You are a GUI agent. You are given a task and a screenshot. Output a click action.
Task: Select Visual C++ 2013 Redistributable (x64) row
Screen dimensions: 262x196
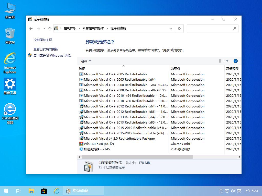click(x=160, y=117)
